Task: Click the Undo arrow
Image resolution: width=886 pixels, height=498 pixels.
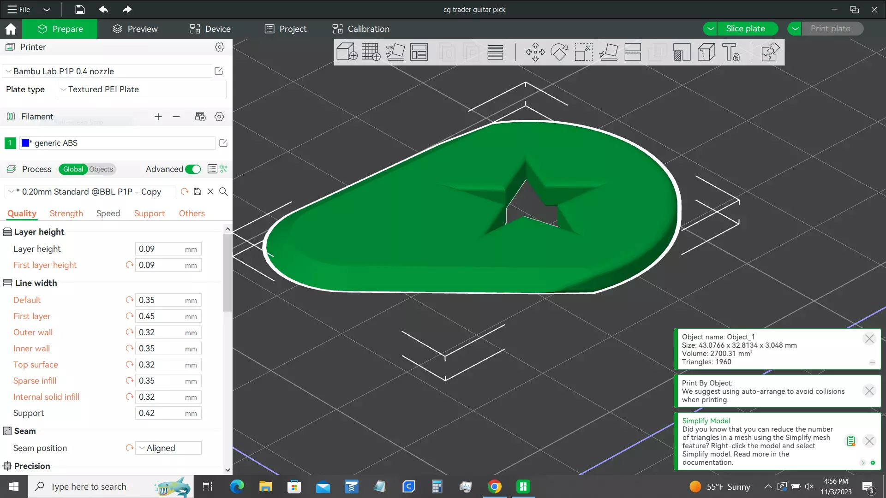Action: tap(103, 9)
